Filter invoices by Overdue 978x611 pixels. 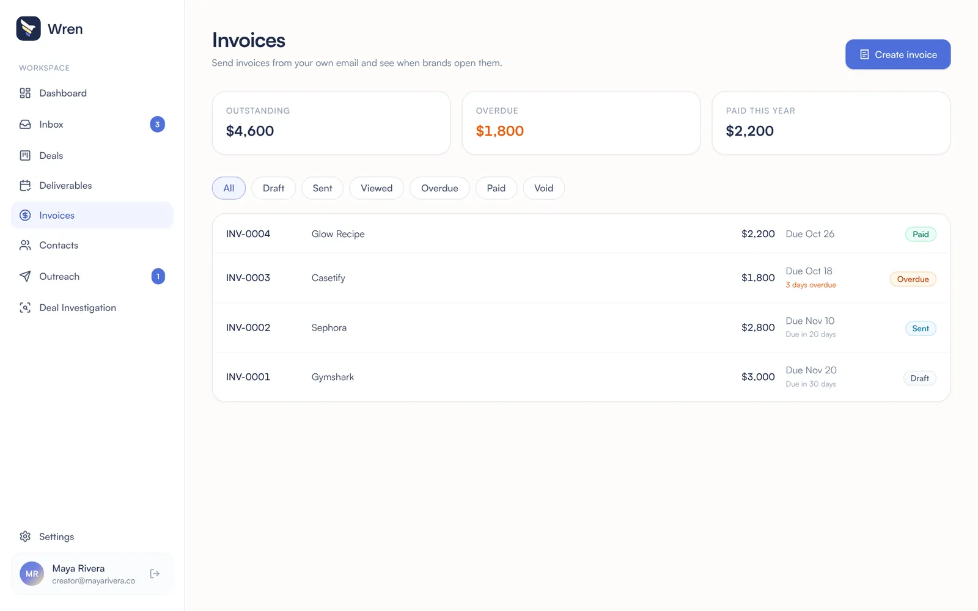(439, 188)
